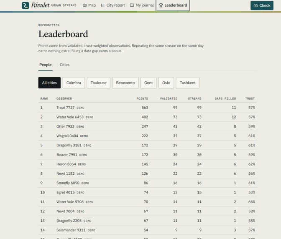Viewport: 281px width, 239px height.
Task: Filter leaderboard by Tashkent
Action: 187,83
